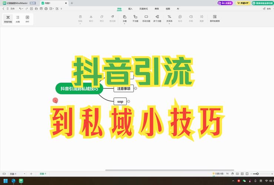The image size is (274, 185).
Task: Click the fullscreen icon in status bar
Action: 247,174
